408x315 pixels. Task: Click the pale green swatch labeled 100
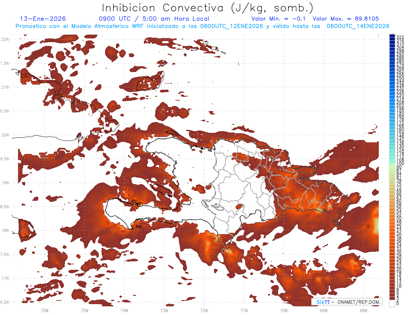[392, 165]
